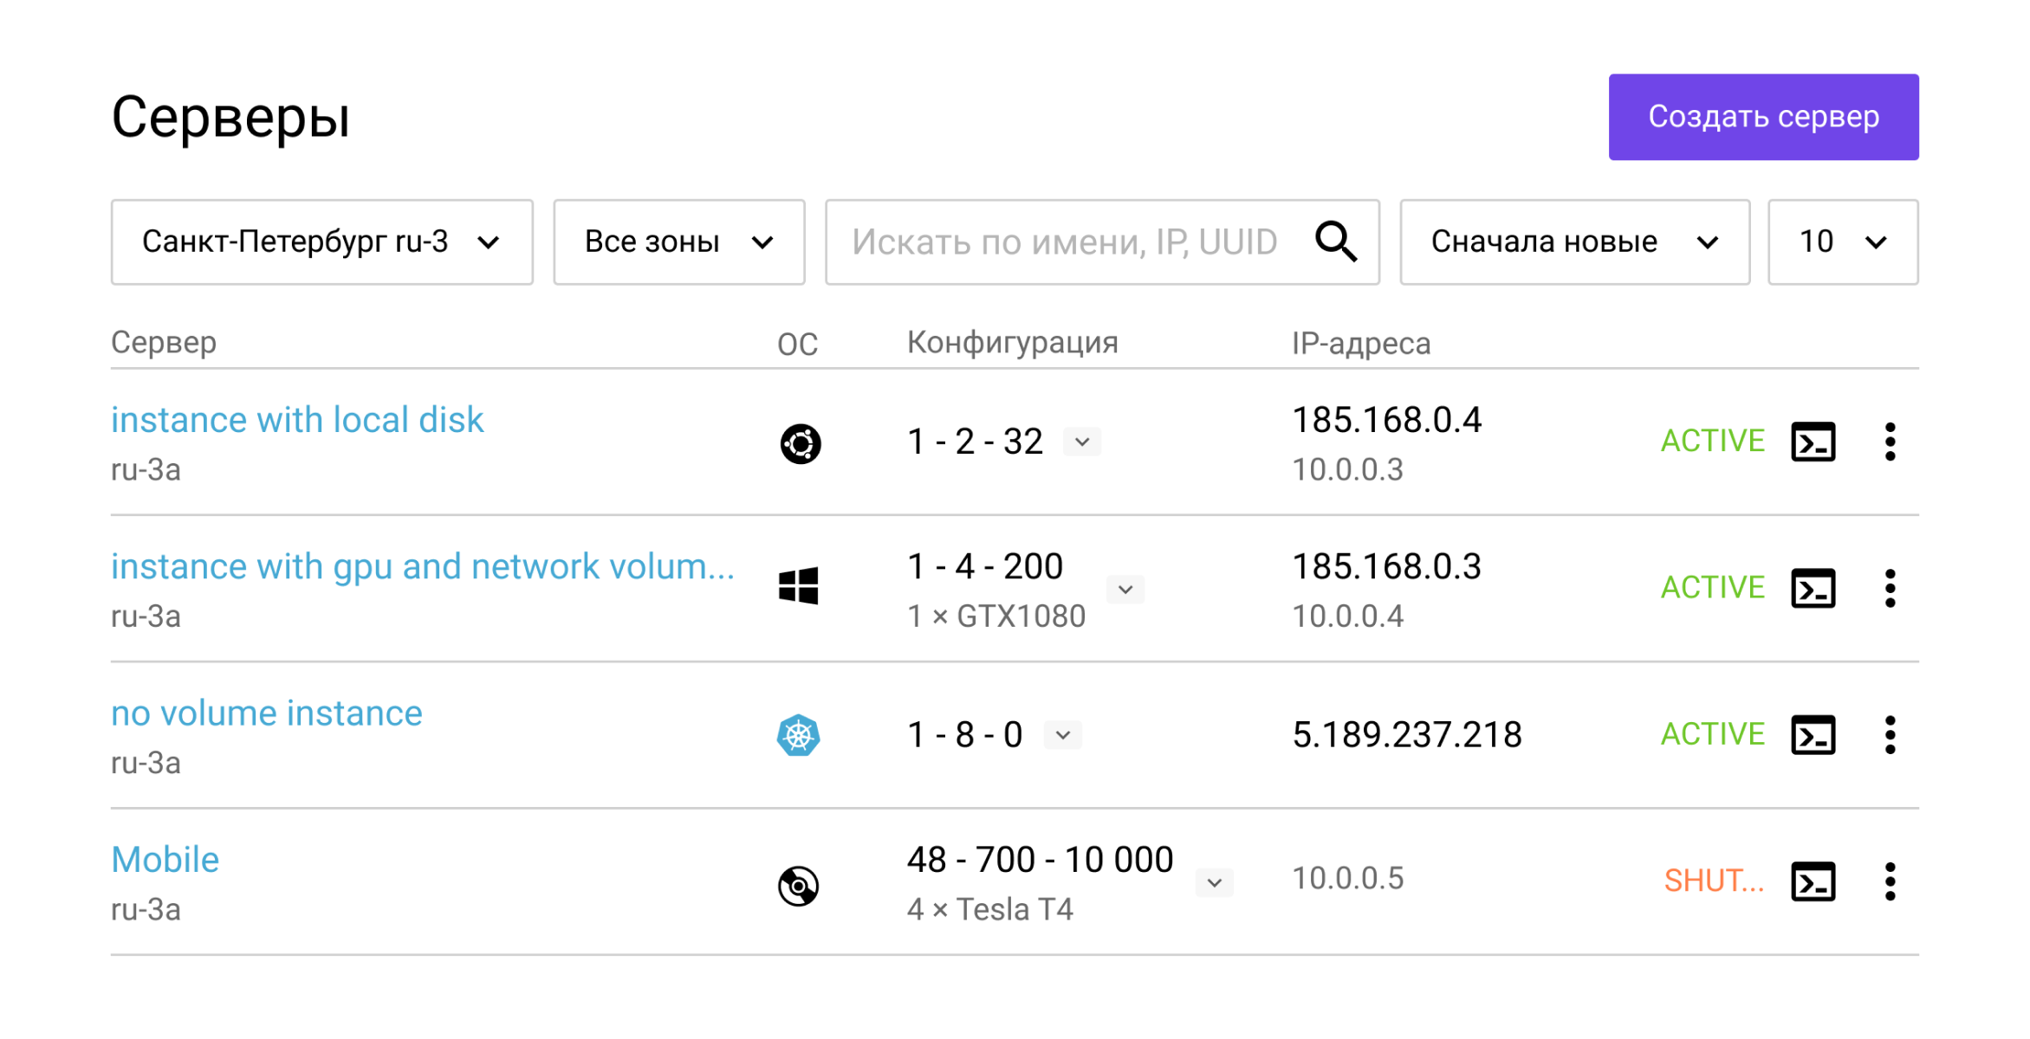Image resolution: width=2030 pixels, height=1039 pixels.
Task: Click the Windows OS icon
Action: pyautogui.click(x=798, y=586)
